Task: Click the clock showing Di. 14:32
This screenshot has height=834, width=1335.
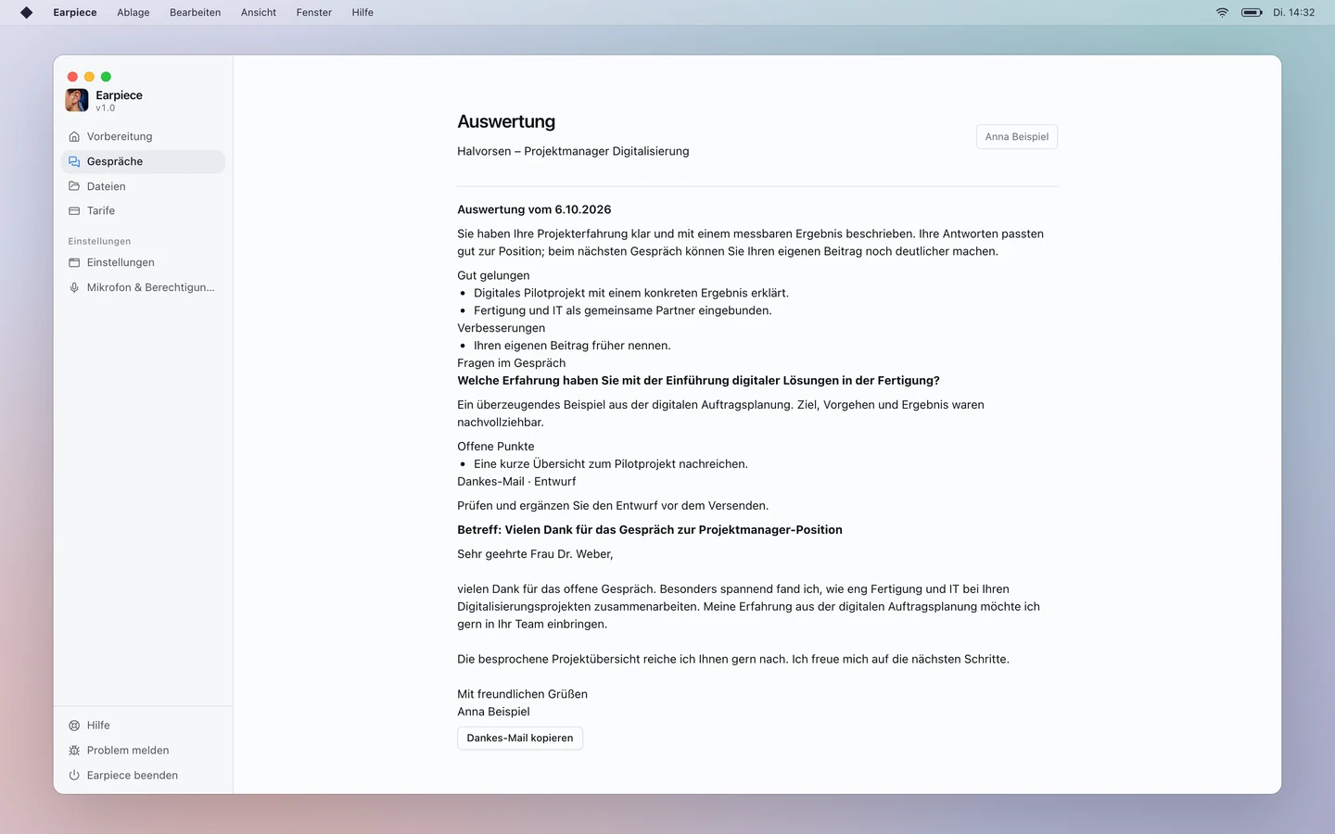Action: pos(1294,12)
